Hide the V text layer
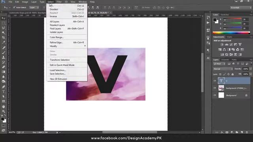This screenshot has height=142, width=253. point(215,81)
